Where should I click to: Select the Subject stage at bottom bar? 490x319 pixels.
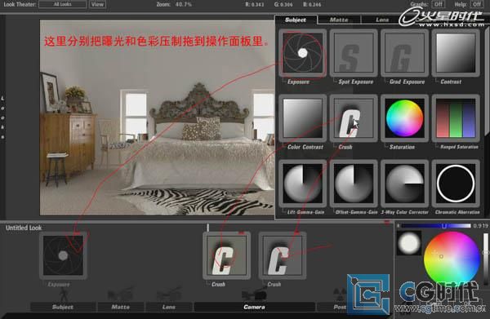(63, 307)
